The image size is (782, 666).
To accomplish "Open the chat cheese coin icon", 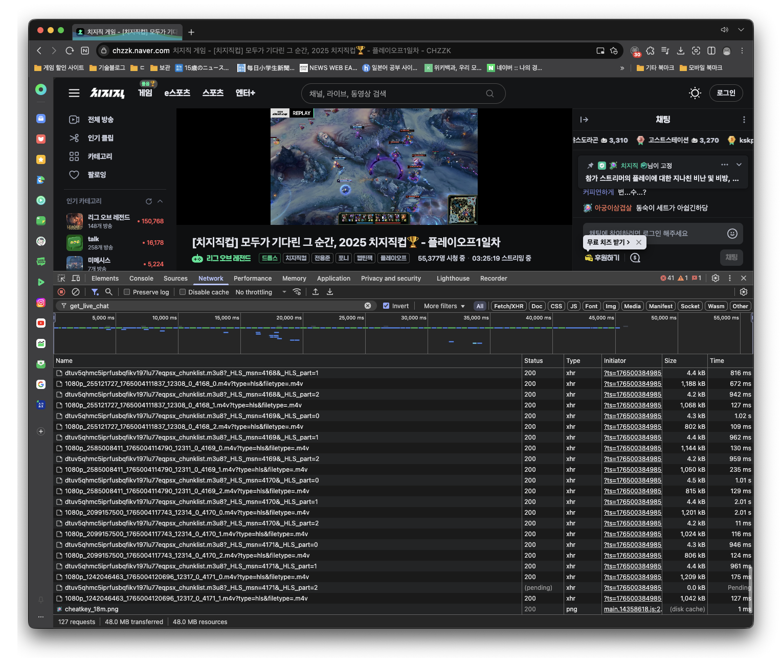I will coord(635,258).
